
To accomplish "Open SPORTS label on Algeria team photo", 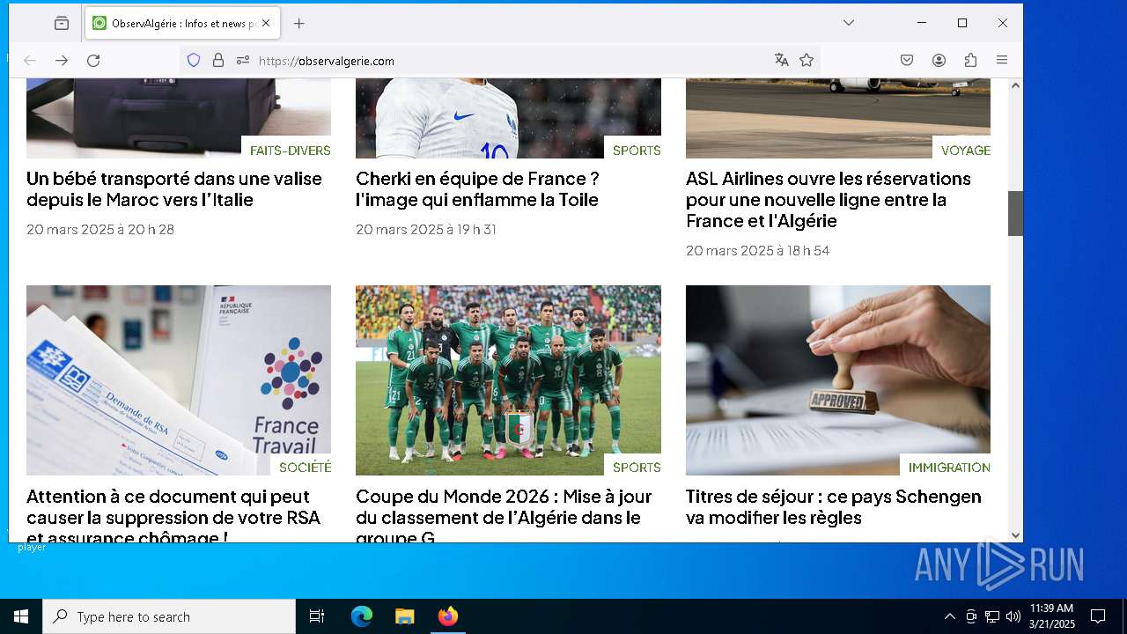I will (x=637, y=468).
